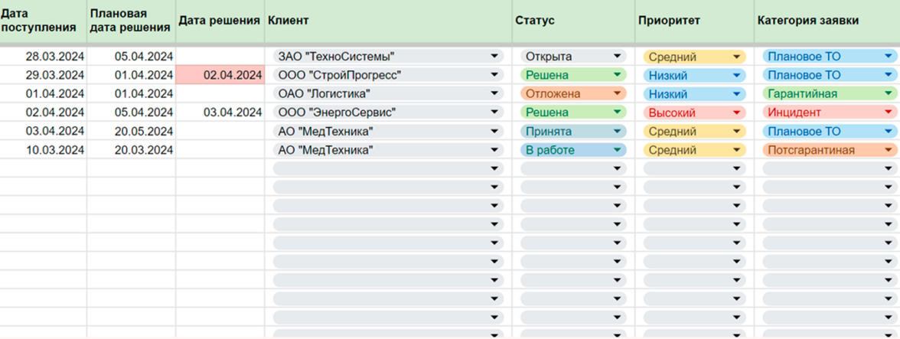Image resolution: width=900 pixels, height=339 pixels.
Task: Open the red "Высокий" priority dropdown
Action: (x=693, y=112)
